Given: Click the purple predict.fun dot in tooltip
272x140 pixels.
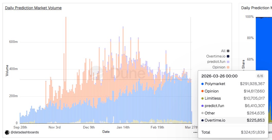Looking at the screenshot, I should click(x=202, y=106).
